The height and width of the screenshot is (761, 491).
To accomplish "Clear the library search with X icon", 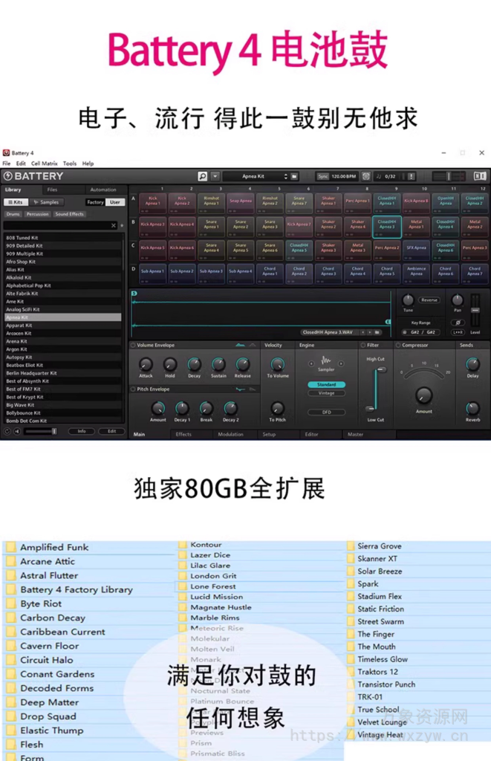I will point(114,225).
